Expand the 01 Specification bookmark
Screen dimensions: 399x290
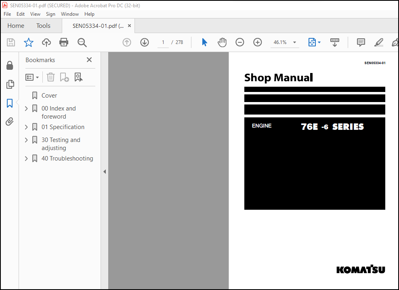pos(26,127)
